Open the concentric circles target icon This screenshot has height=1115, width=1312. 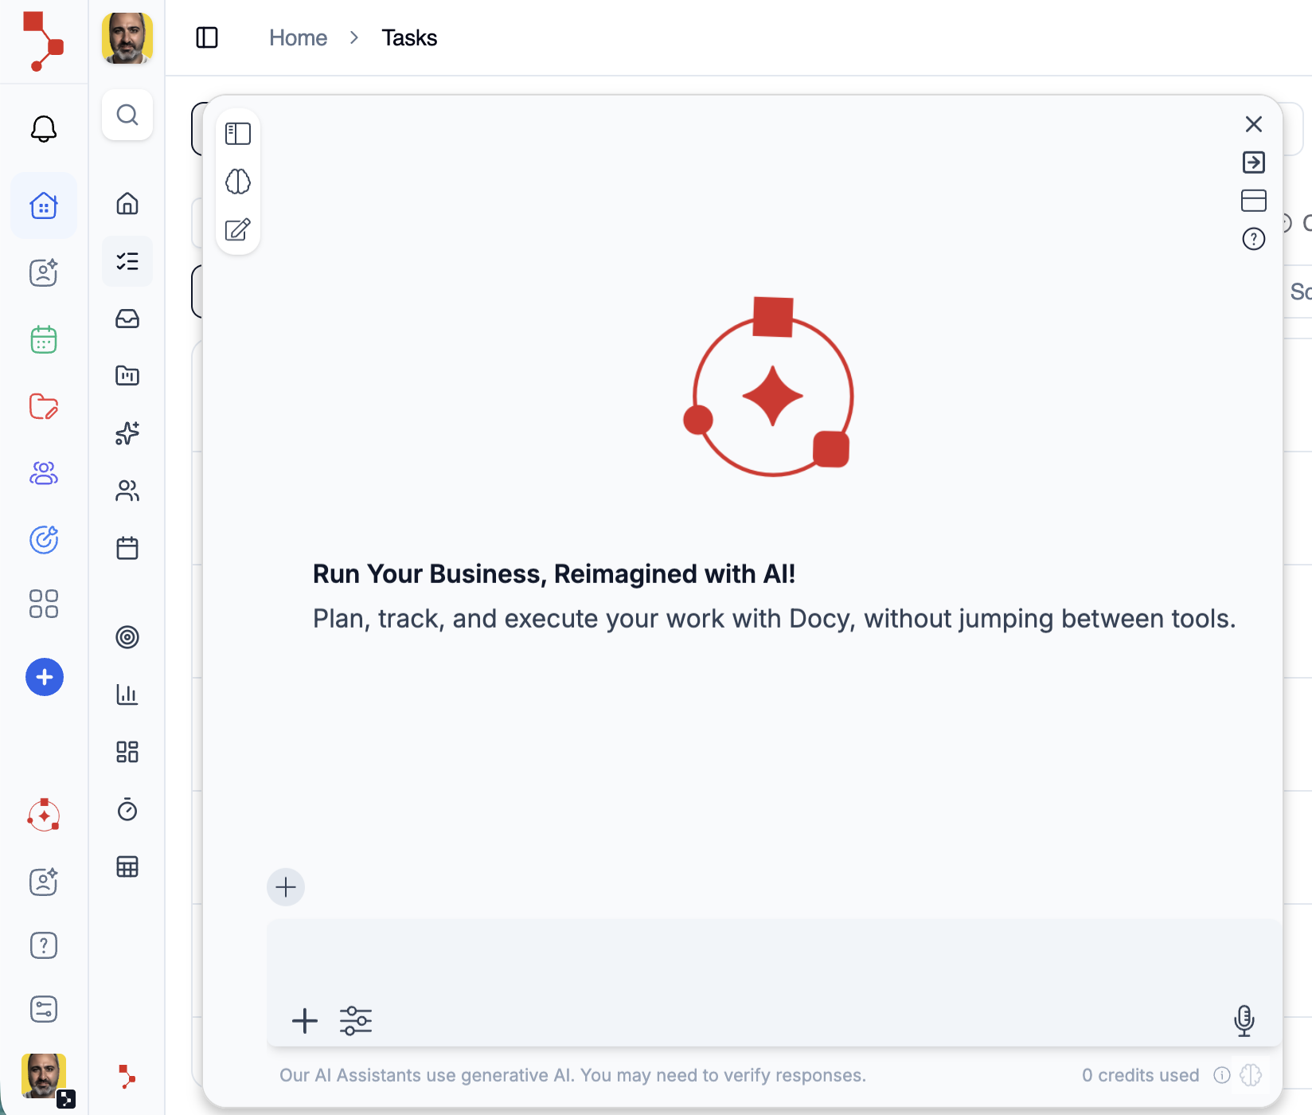point(127,637)
